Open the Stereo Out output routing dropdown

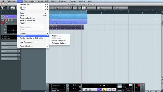coord(9,38)
